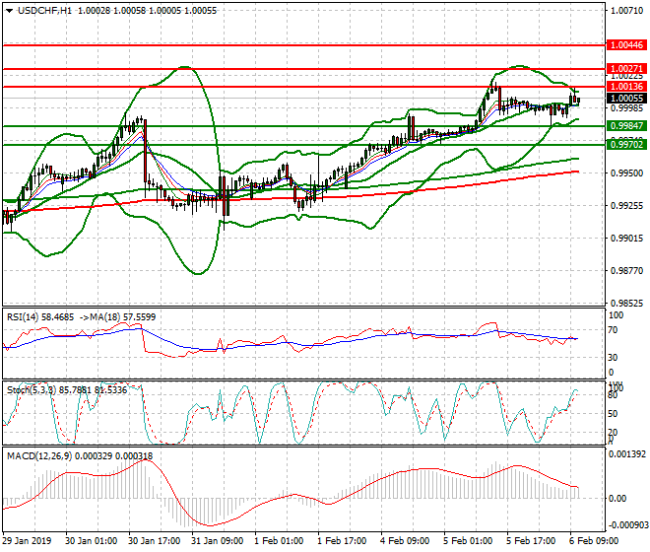Click the RSI scale level 70
650x552 pixels.
click(x=613, y=330)
